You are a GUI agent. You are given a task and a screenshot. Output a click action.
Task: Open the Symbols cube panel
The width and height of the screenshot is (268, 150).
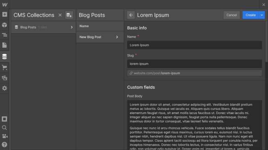pos(5,25)
